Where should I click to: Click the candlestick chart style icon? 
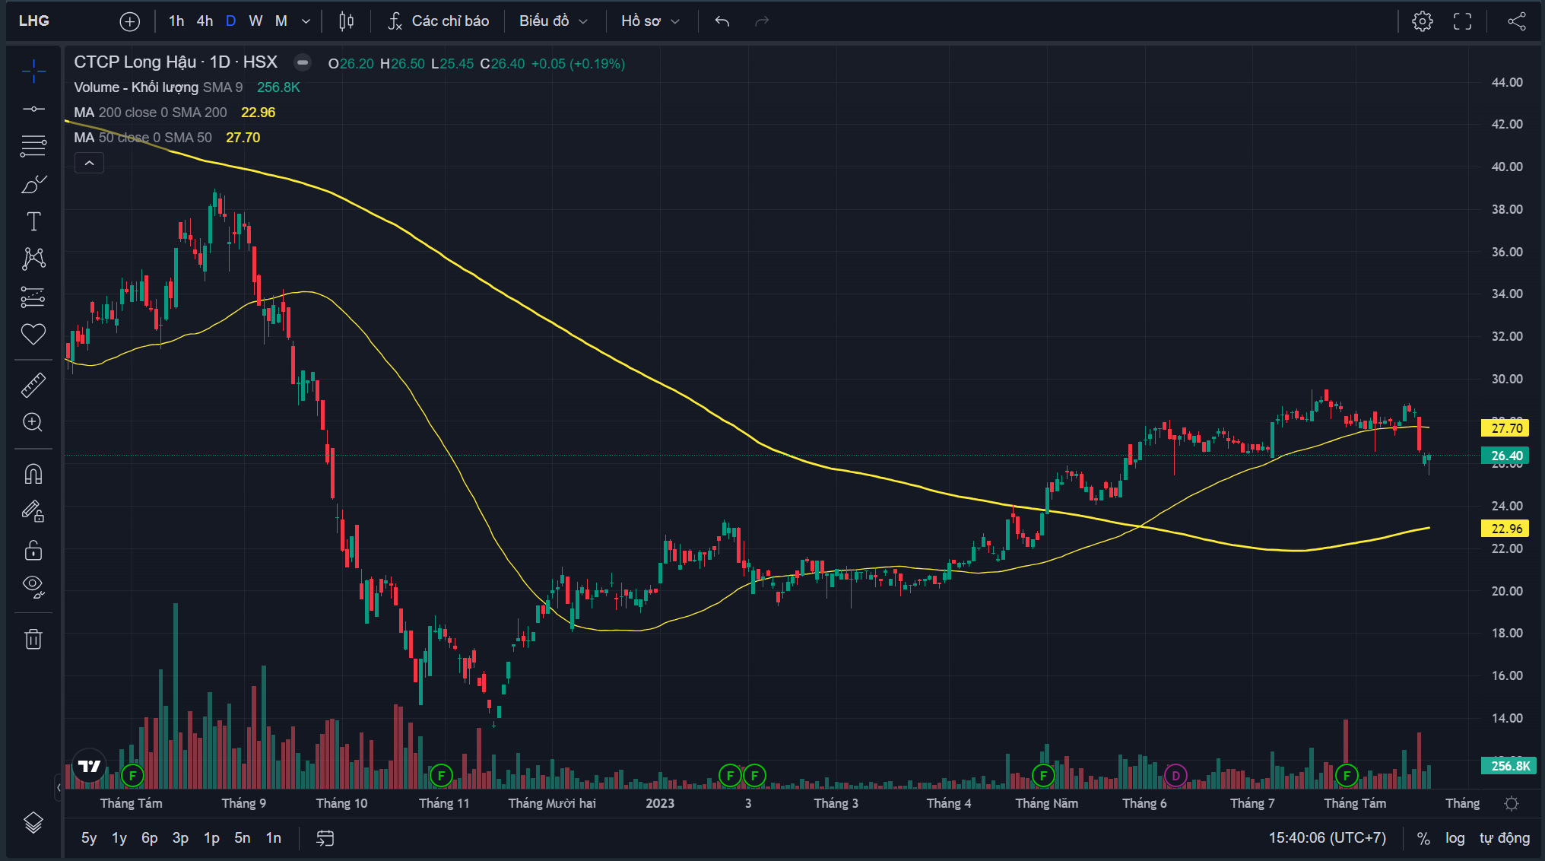[346, 21]
